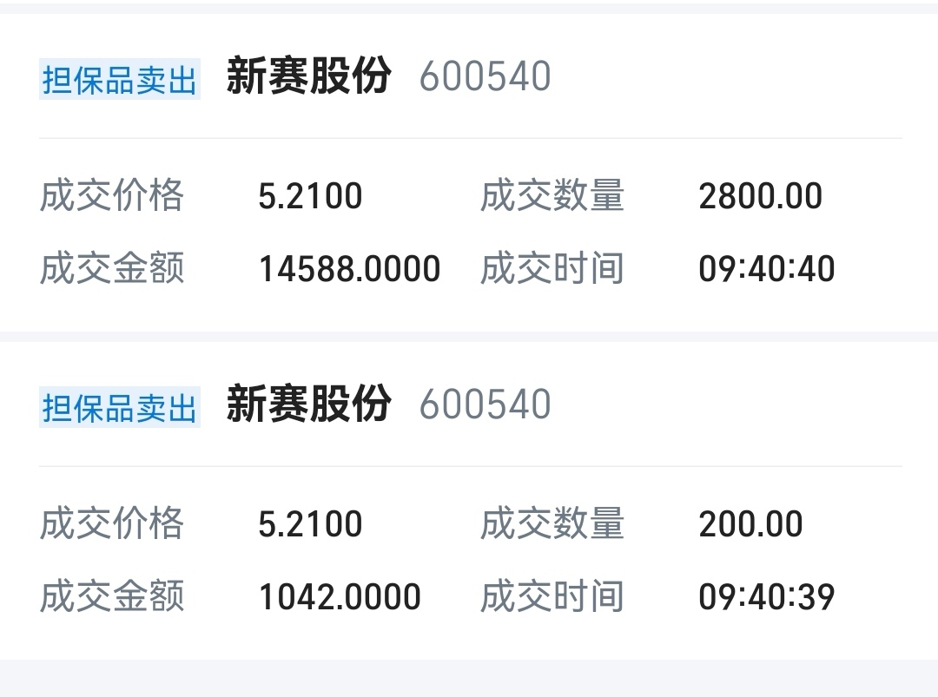Select the 14588.0000 成交金额 value
Screen dimensions: 938x697
tap(349, 269)
